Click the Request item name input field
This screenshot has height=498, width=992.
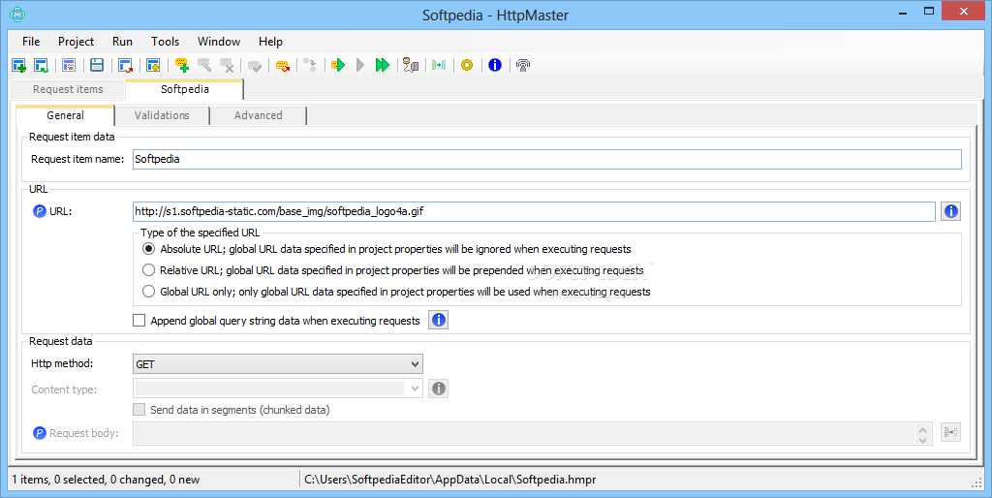(x=547, y=159)
